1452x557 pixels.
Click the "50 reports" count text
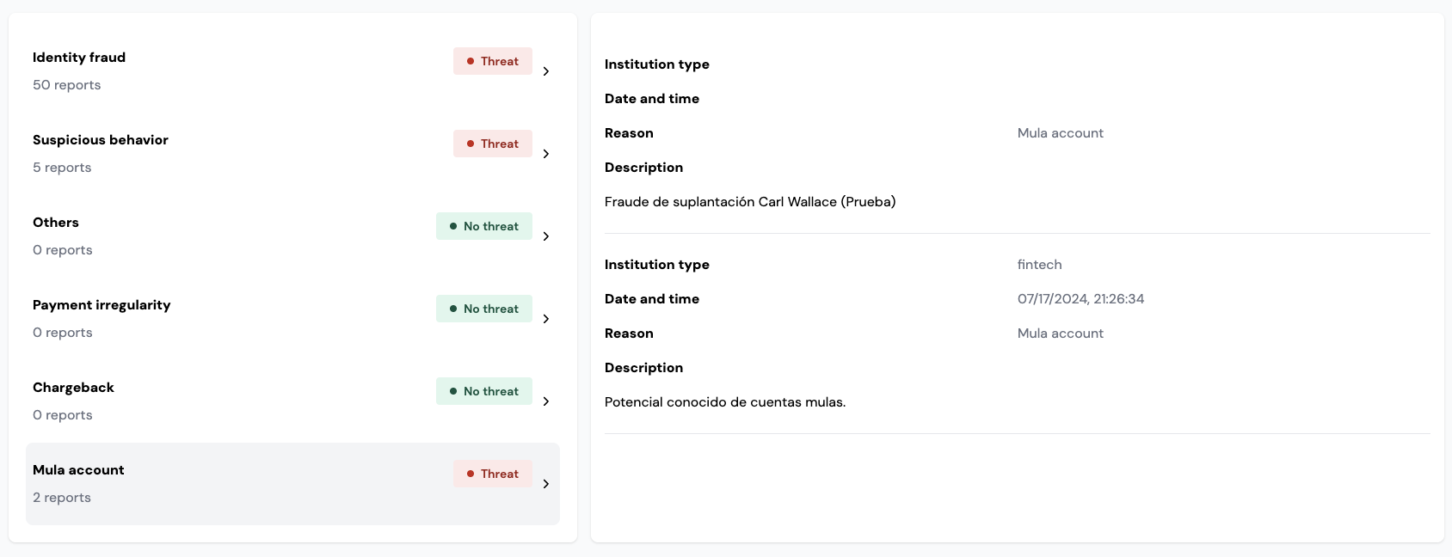(x=67, y=85)
